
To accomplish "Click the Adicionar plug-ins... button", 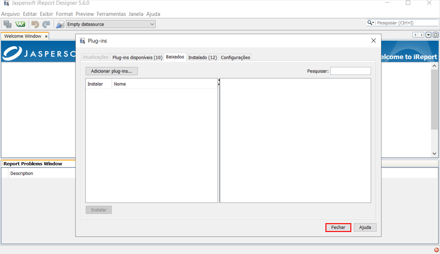I will point(111,71).
